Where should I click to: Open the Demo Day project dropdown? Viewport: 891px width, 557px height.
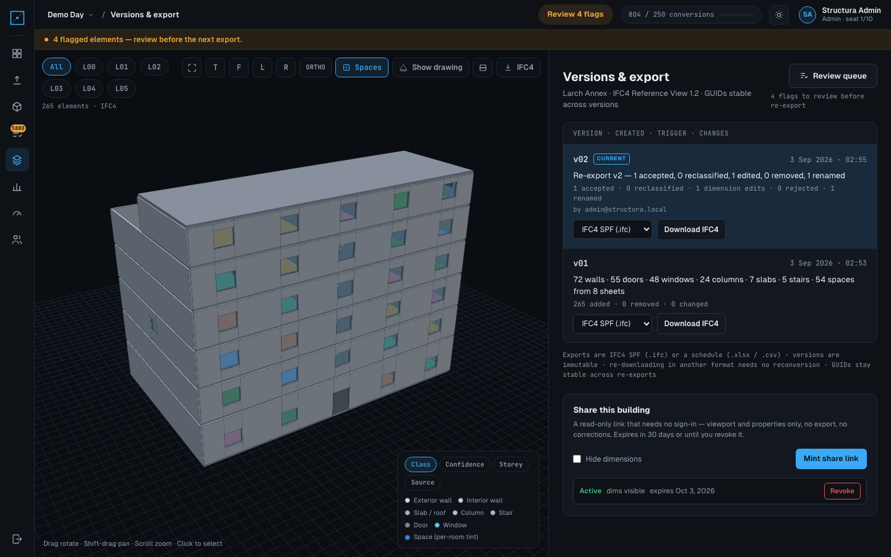coord(70,15)
